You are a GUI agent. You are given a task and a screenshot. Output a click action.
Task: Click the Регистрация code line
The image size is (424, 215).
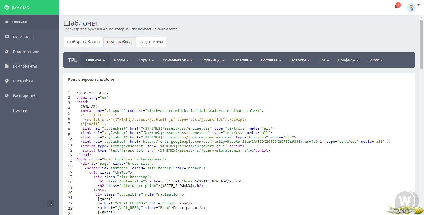[151, 208]
